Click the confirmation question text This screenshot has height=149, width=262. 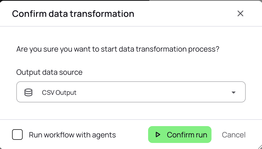click(x=118, y=49)
